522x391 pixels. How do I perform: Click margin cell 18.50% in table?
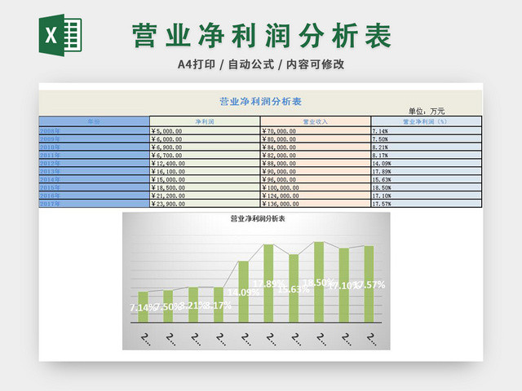click(426, 187)
